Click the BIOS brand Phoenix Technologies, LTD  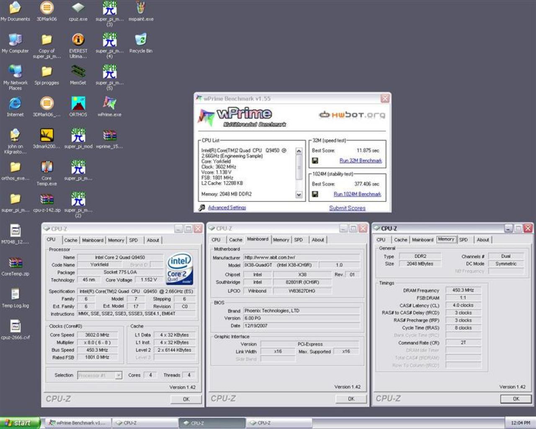[301, 311]
